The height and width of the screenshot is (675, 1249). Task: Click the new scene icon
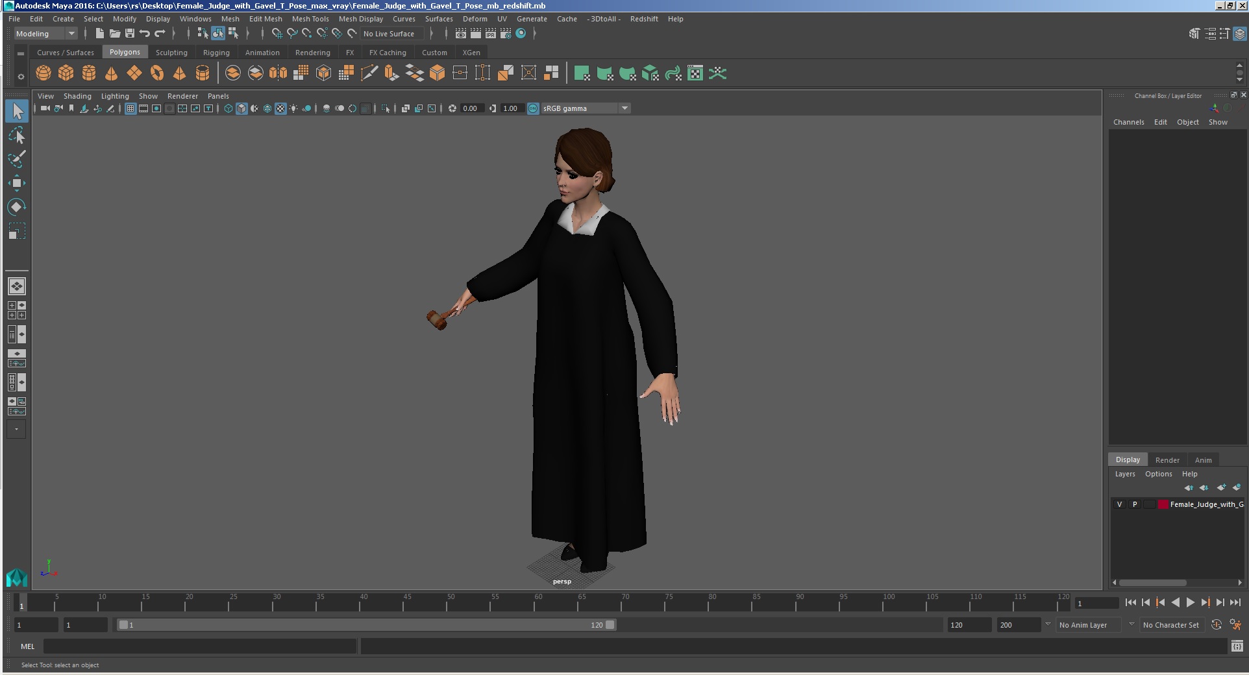tap(99, 34)
